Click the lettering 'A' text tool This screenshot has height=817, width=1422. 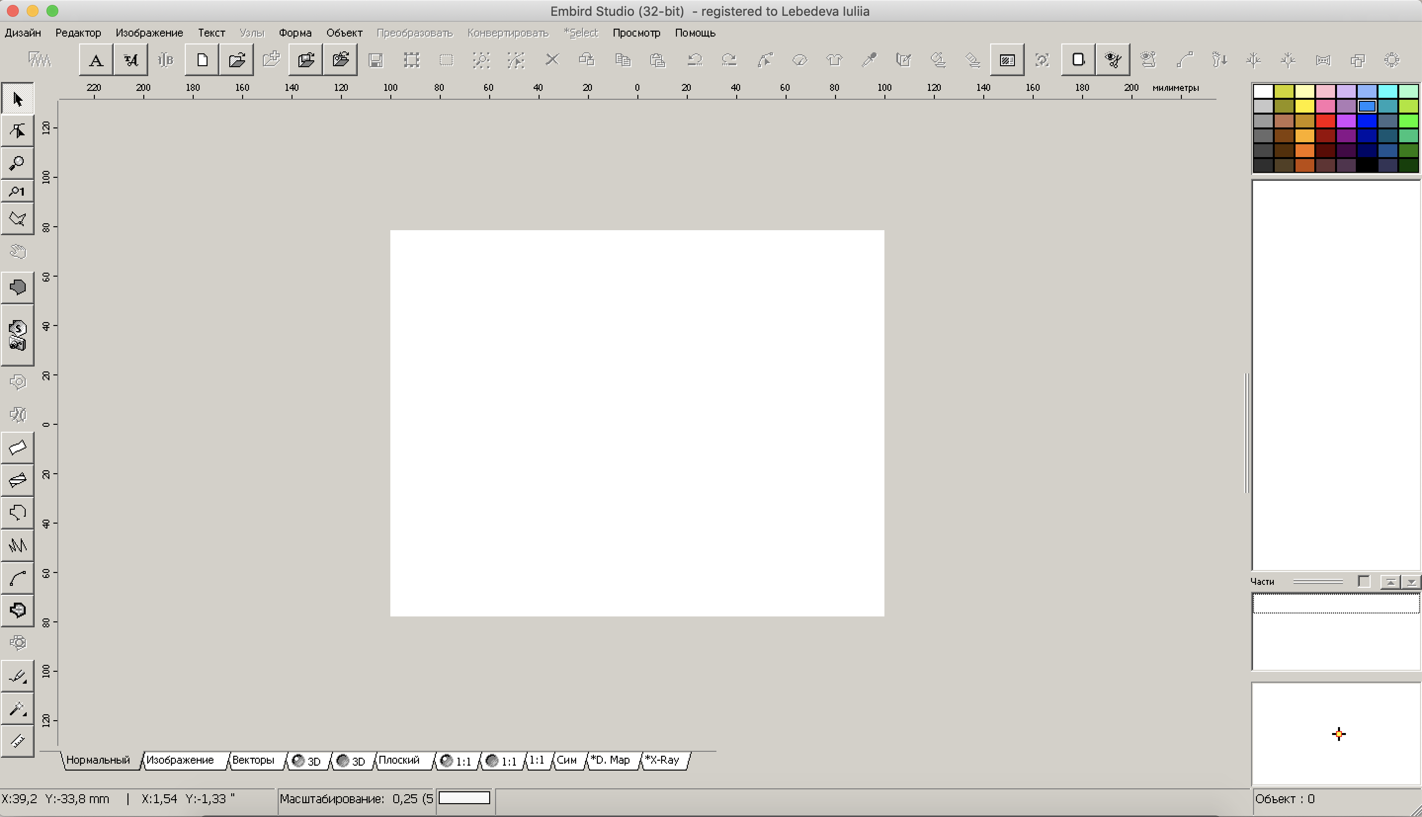tap(96, 60)
